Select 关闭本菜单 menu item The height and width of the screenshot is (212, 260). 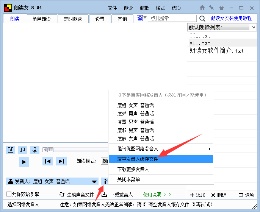tap(161, 179)
